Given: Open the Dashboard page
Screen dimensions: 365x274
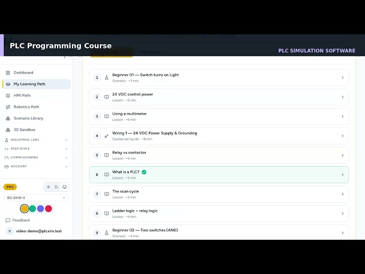Looking at the screenshot, I should pos(36,72).
